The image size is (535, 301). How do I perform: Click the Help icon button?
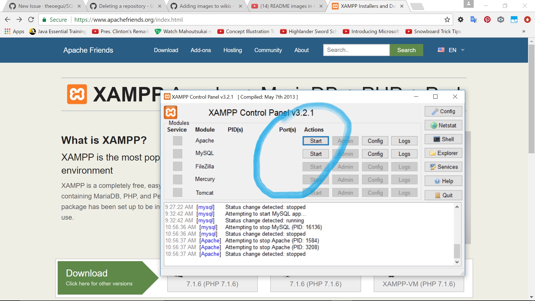[x=443, y=181]
